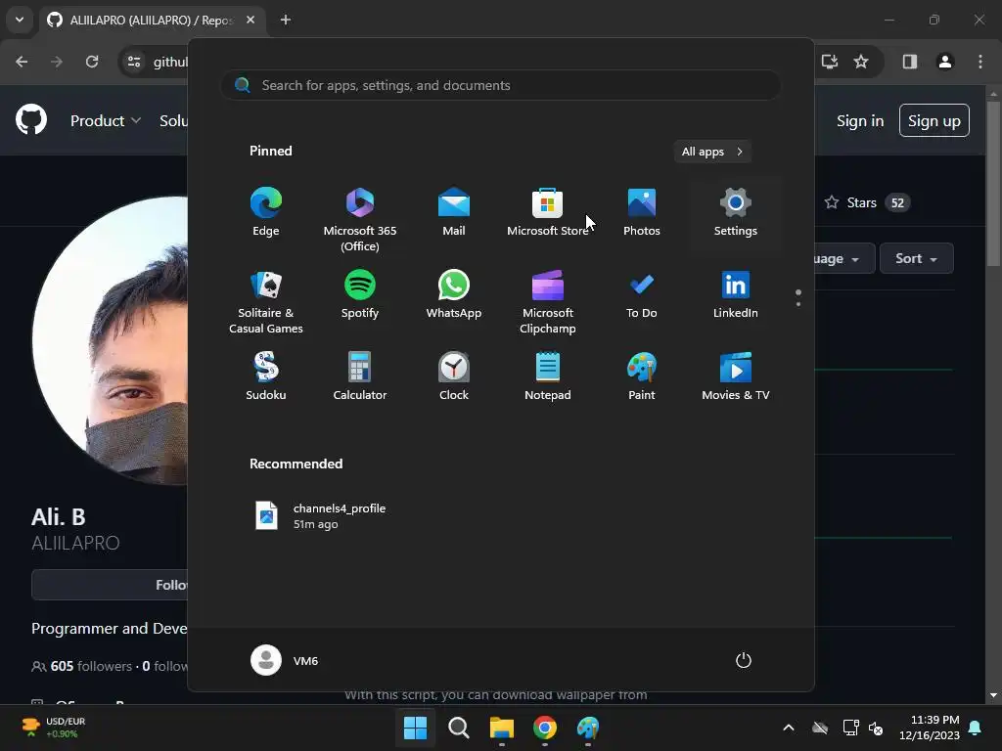Open taskbar Search icon
Viewport: 1002px width, 751px height.
click(459, 728)
